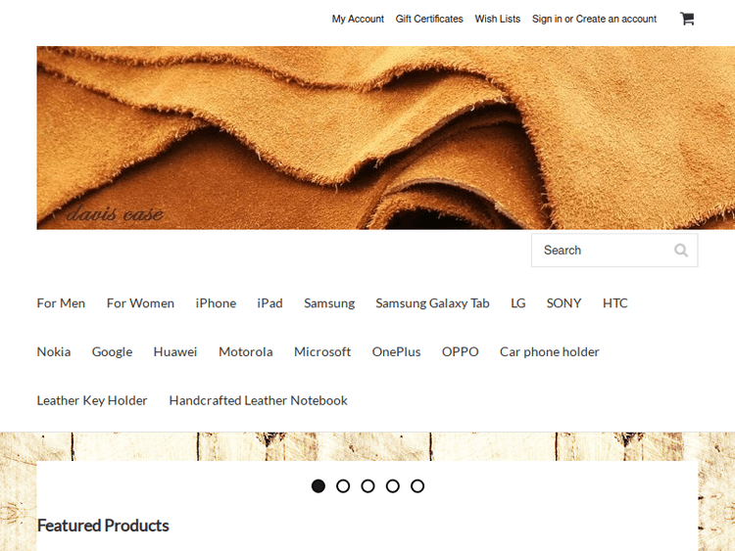Open the shopping cart icon

[687, 19]
